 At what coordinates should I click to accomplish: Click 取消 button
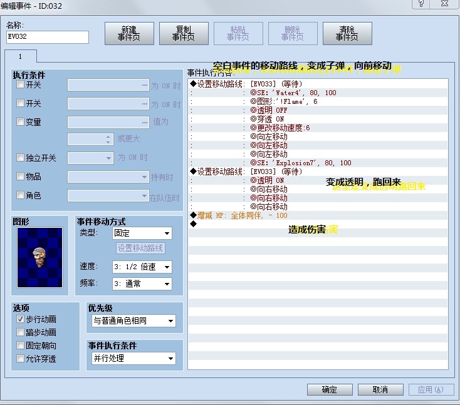[380, 389]
